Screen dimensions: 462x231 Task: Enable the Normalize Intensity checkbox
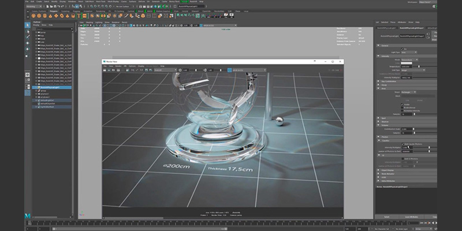point(402,111)
